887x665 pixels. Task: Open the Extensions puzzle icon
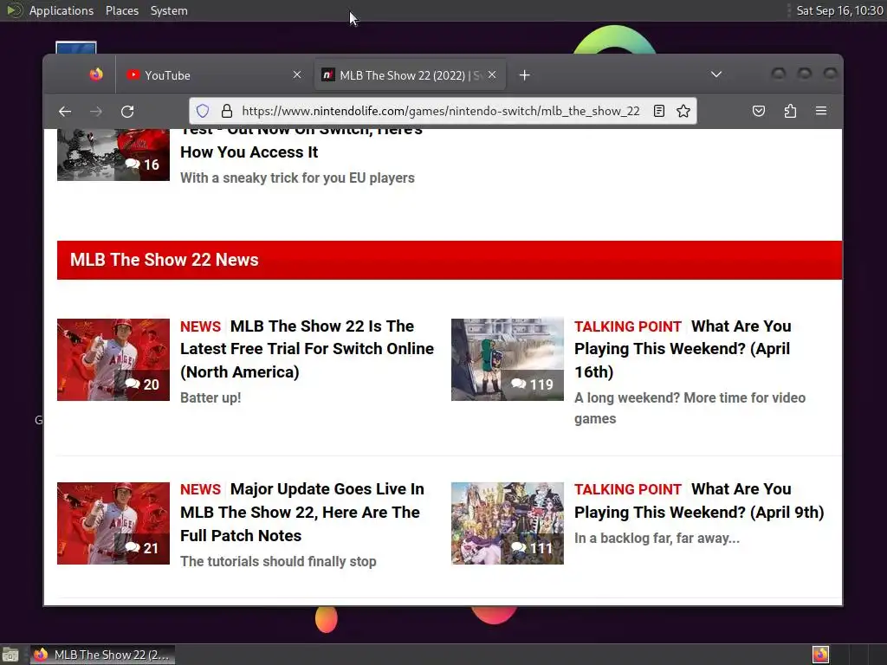pyautogui.click(x=790, y=111)
